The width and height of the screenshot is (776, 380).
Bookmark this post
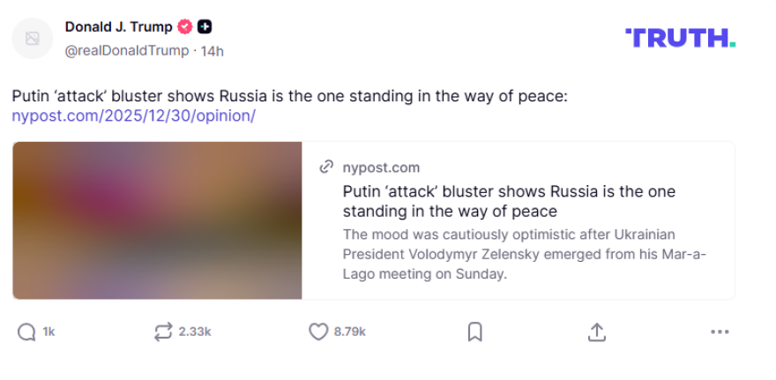pyautogui.click(x=474, y=332)
